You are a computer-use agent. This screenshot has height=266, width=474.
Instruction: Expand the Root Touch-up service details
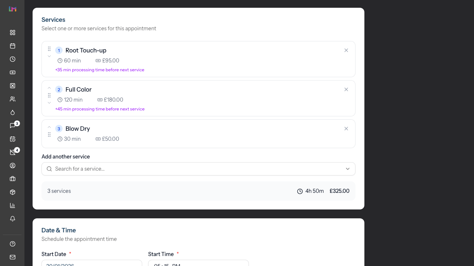pyautogui.click(x=49, y=56)
